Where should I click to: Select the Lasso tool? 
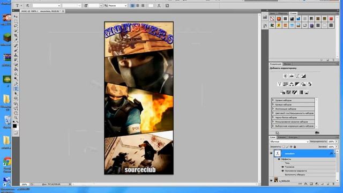16,26
